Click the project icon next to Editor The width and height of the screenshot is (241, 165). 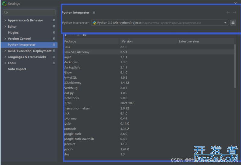pos(54,26)
